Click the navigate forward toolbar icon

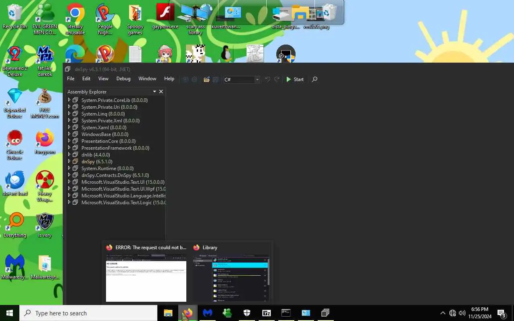tap(194, 79)
